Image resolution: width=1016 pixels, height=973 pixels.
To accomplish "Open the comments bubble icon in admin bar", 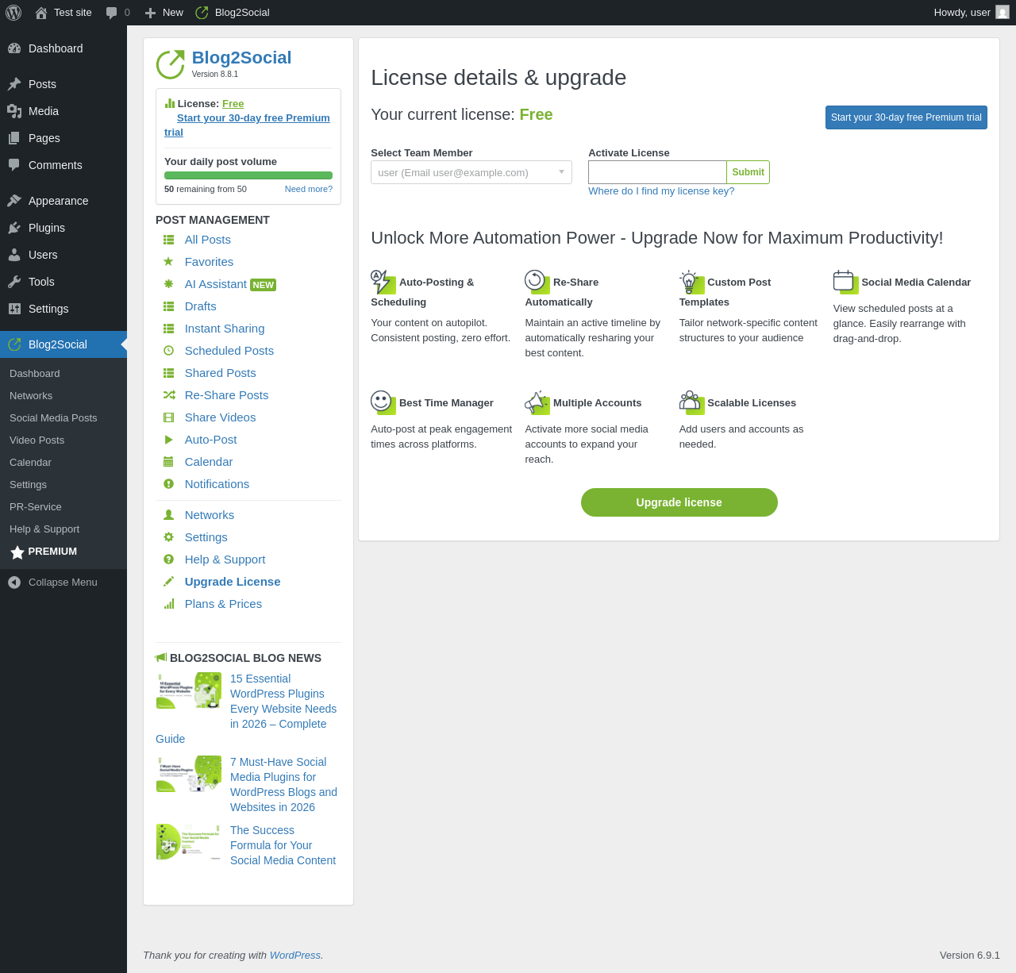I will coord(112,13).
